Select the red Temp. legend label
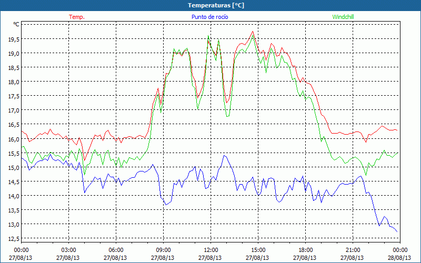 [x=77, y=17]
